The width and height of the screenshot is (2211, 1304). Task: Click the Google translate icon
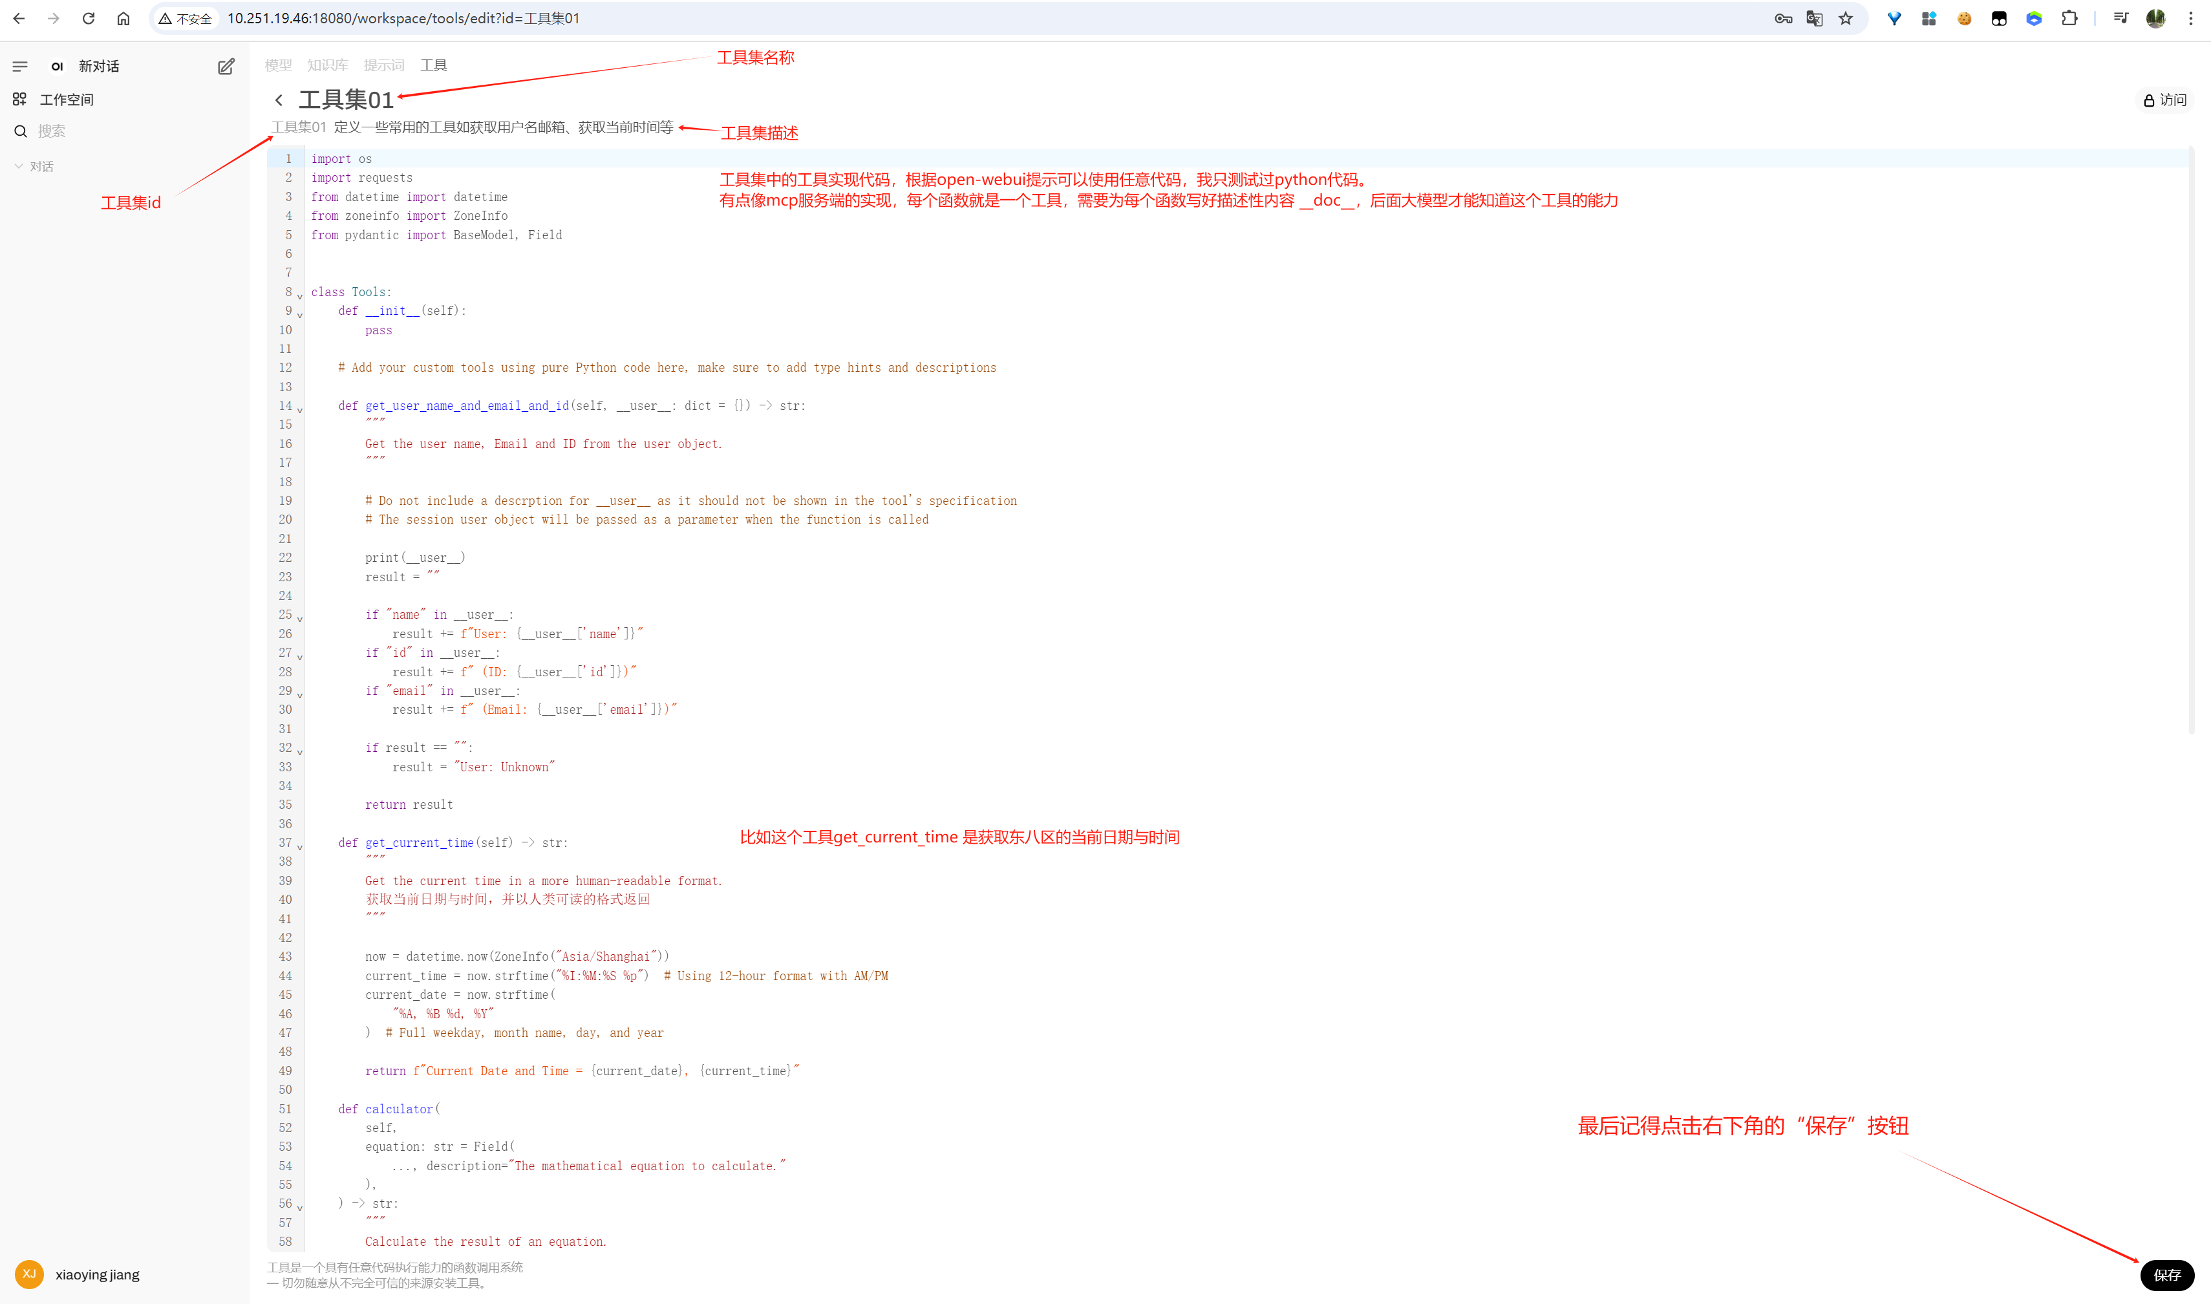(x=1814, y=19)
